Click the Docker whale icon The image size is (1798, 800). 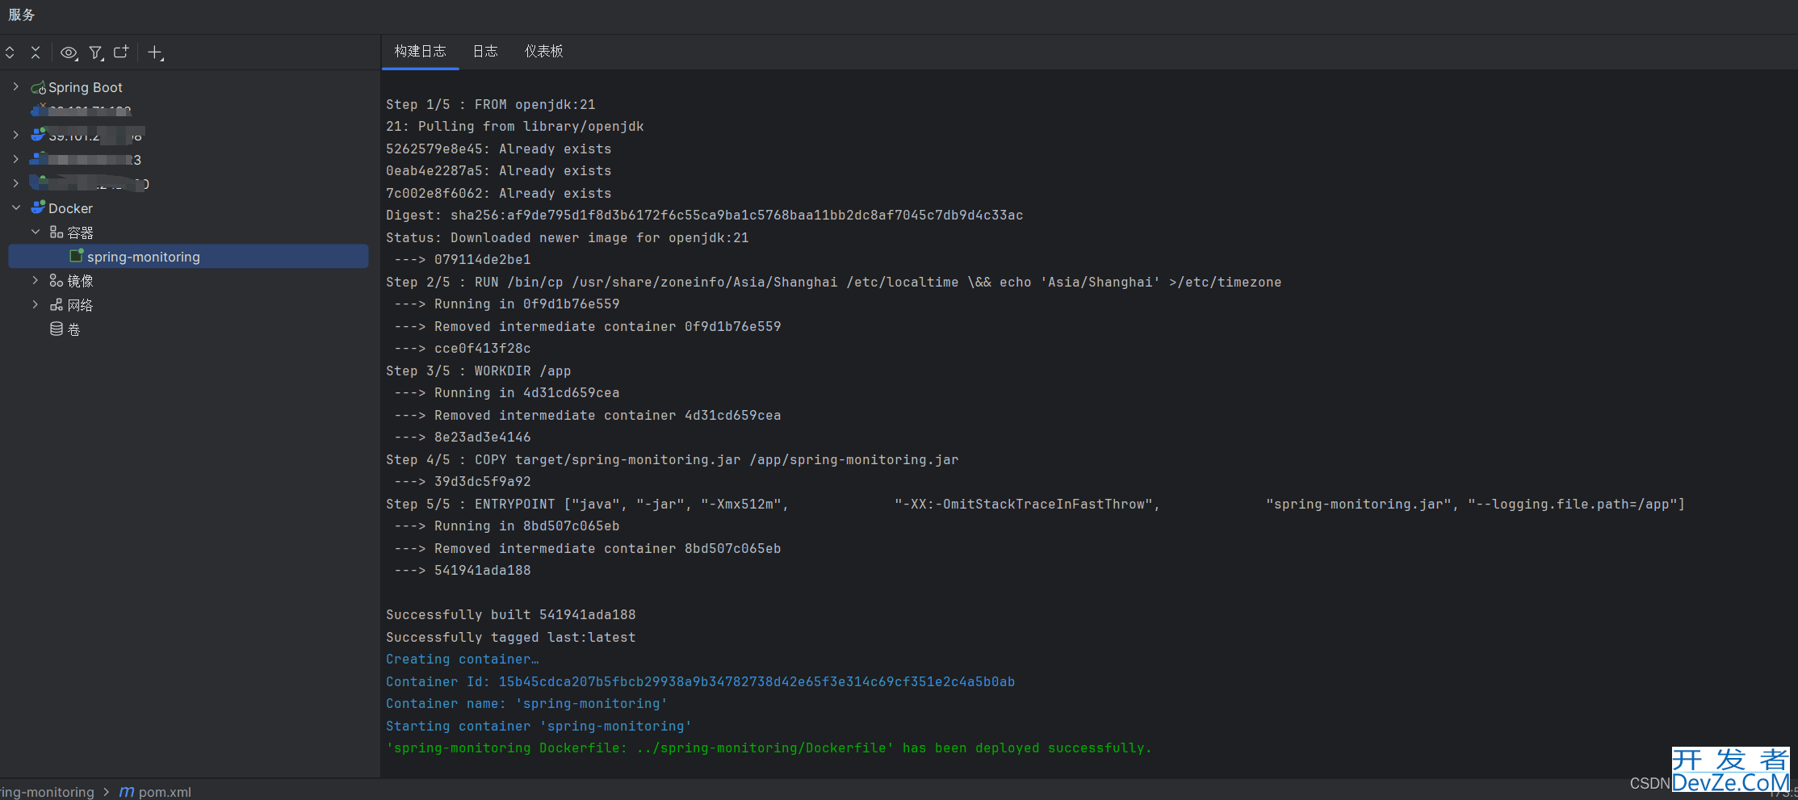(x=38, y=207)
